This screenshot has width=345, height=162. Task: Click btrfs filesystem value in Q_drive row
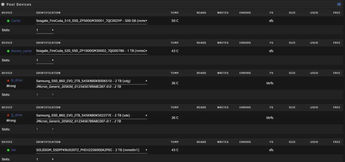tap(270, 118)
